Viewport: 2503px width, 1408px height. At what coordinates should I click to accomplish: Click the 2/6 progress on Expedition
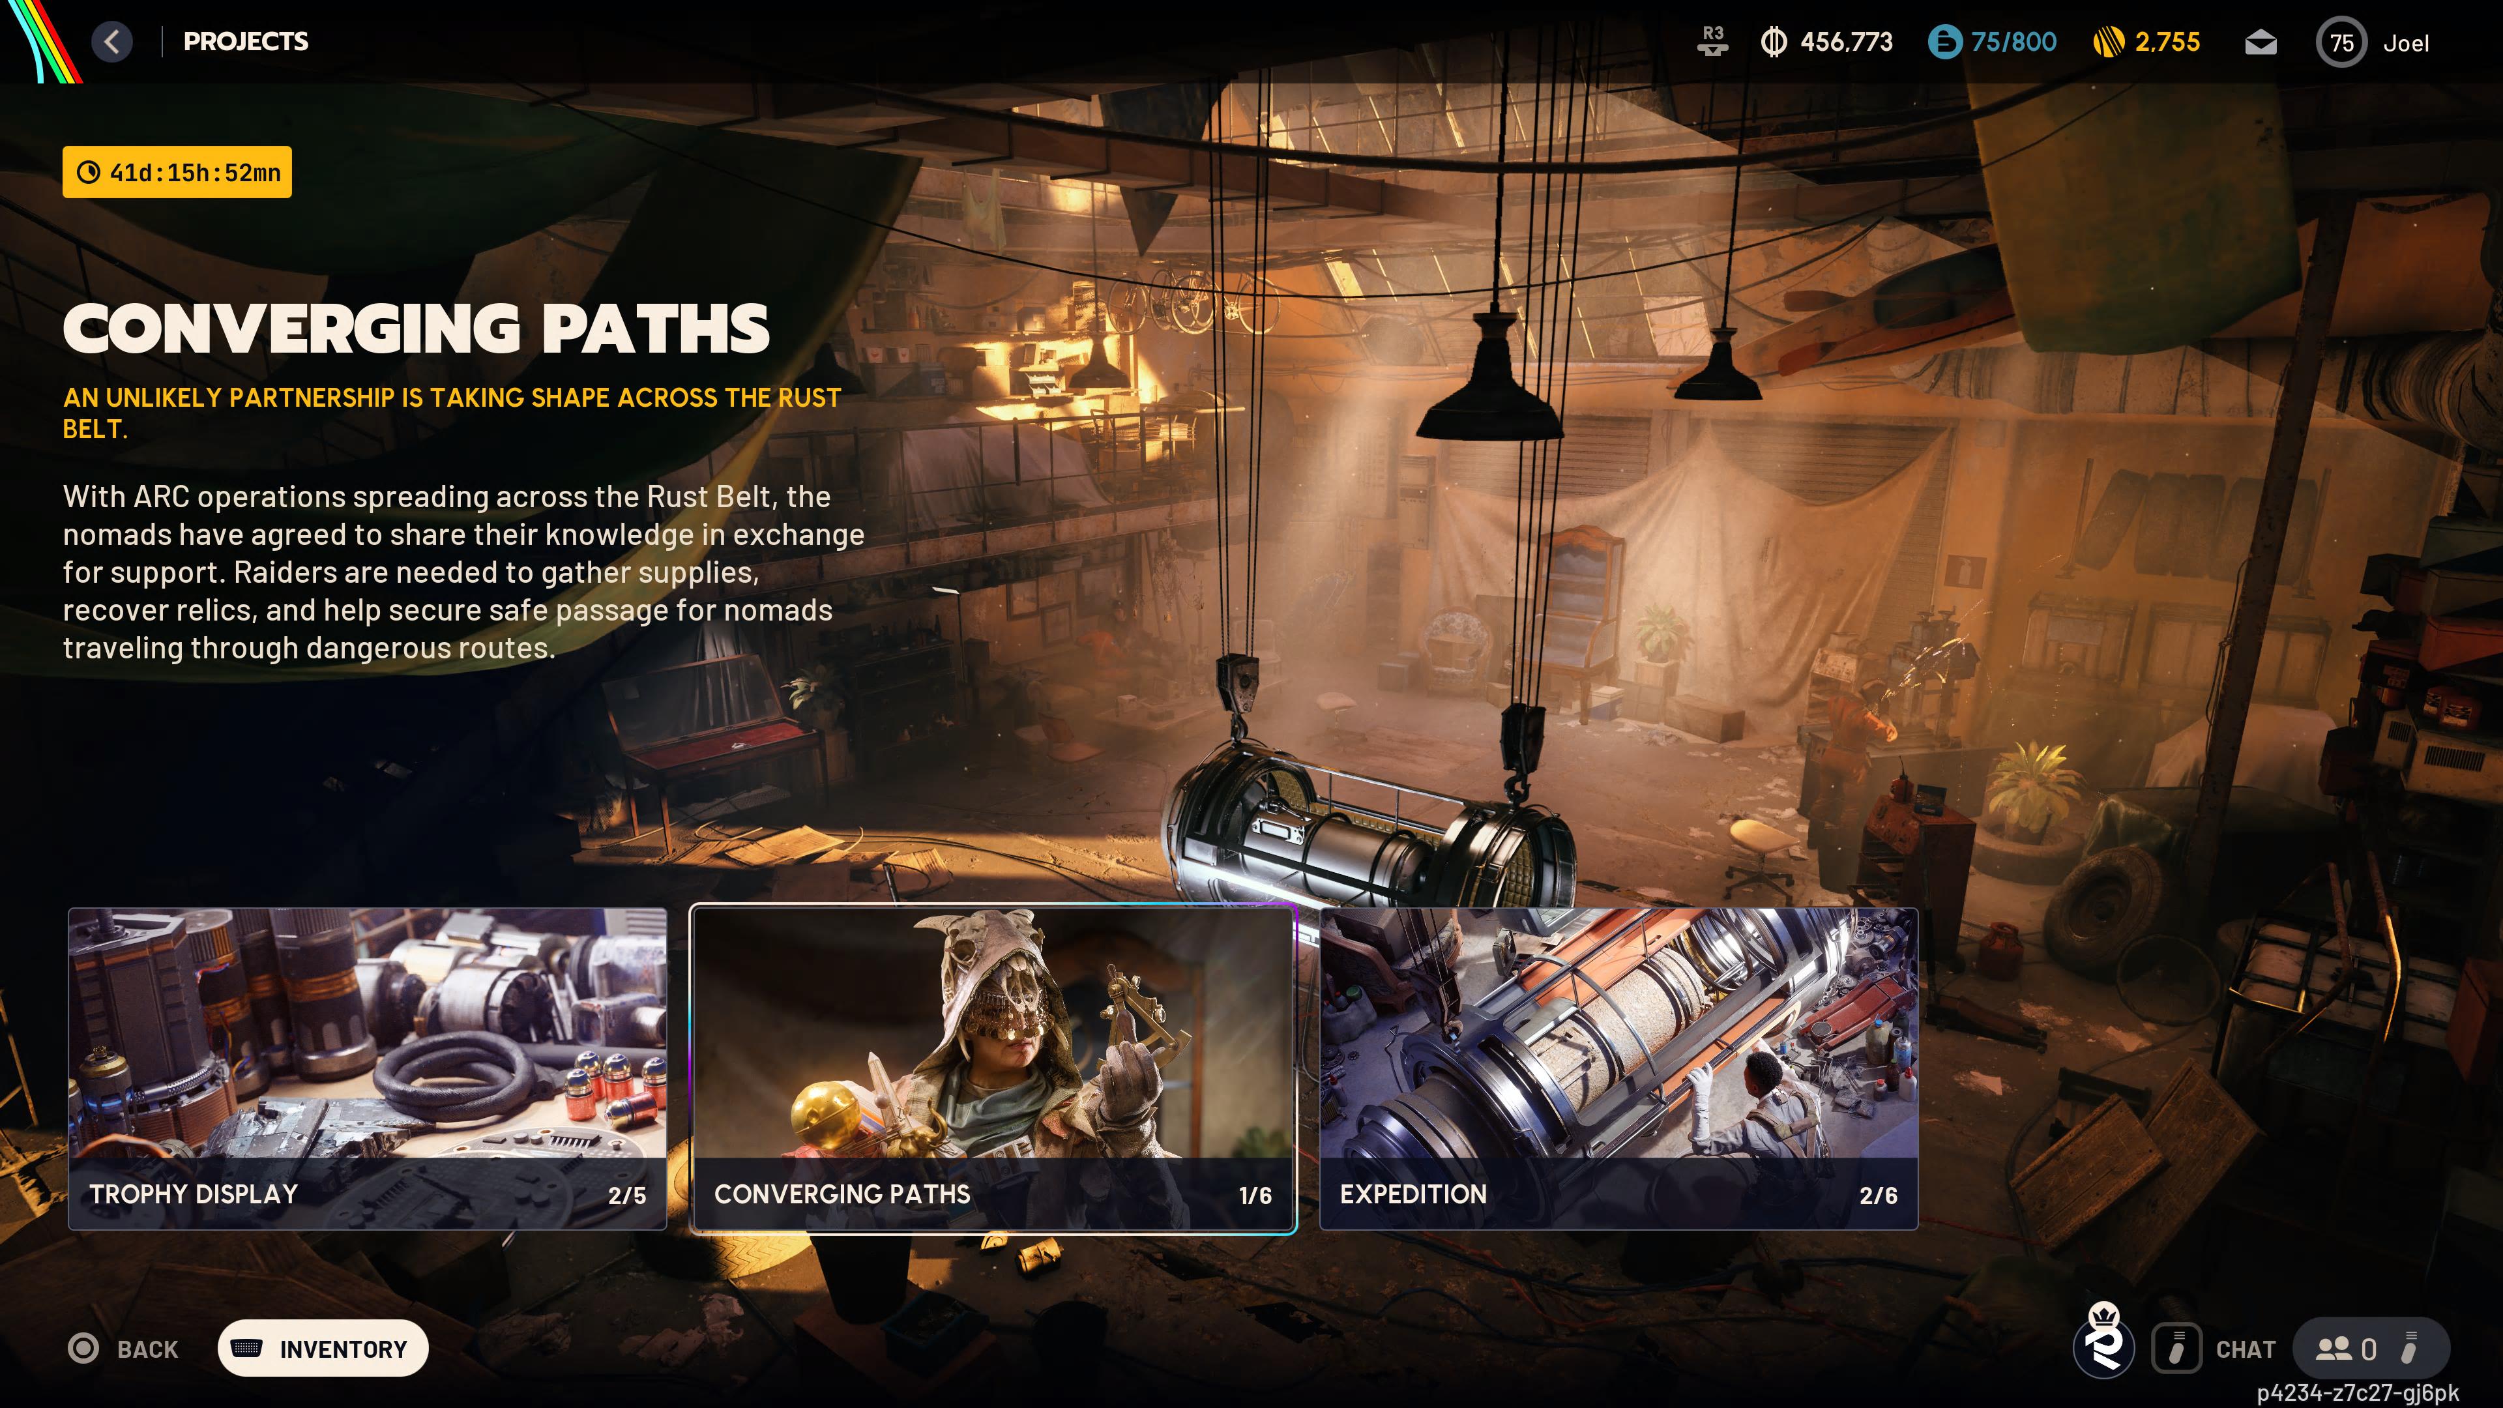tap(1878, 1195)
